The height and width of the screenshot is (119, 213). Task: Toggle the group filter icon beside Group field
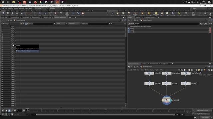click(x=54, y=23)
